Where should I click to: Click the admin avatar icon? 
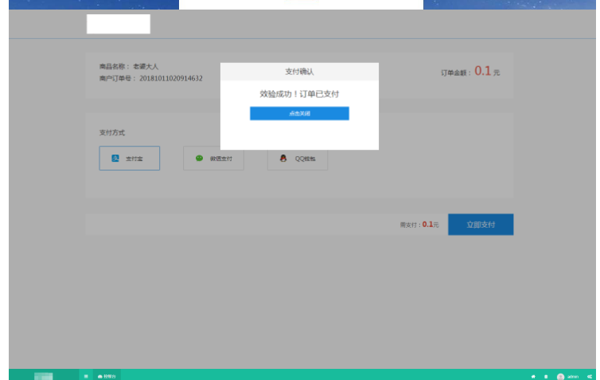[560, 375]
